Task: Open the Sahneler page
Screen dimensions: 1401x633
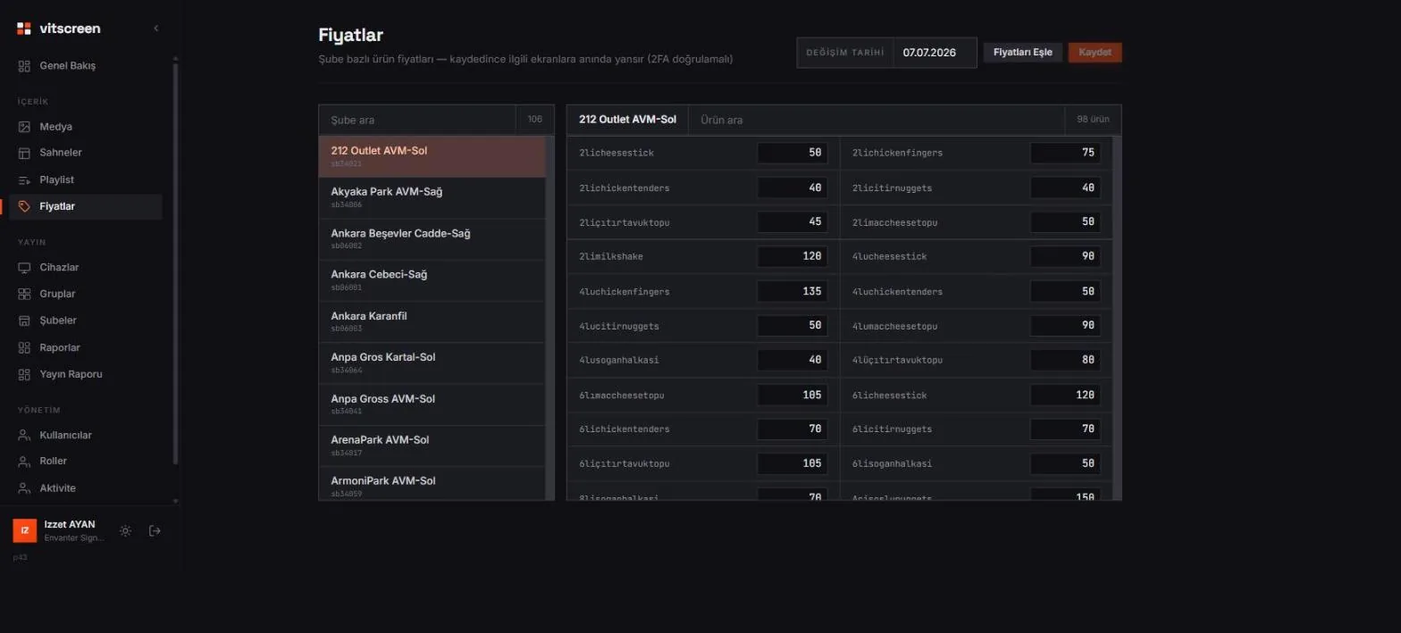Action: [86, 153]
